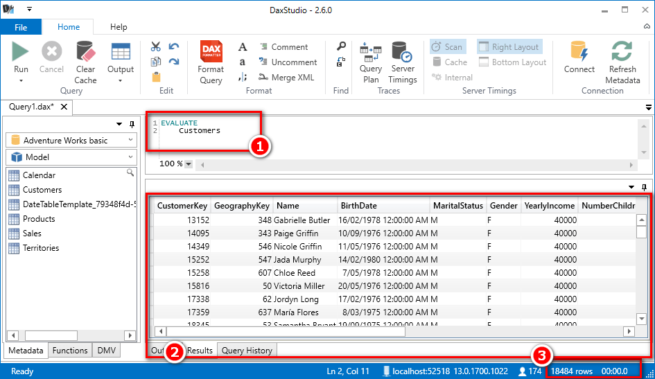Open the Help ribbon tab
This screenshot has height=379, width=655.
(x=119, y=27)
